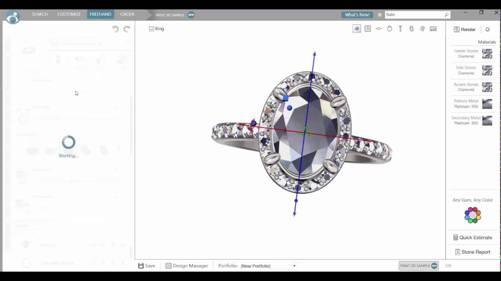Screen dimensions: 501x281
Task: Toggle the Ring checkbox
Action: 151,29
